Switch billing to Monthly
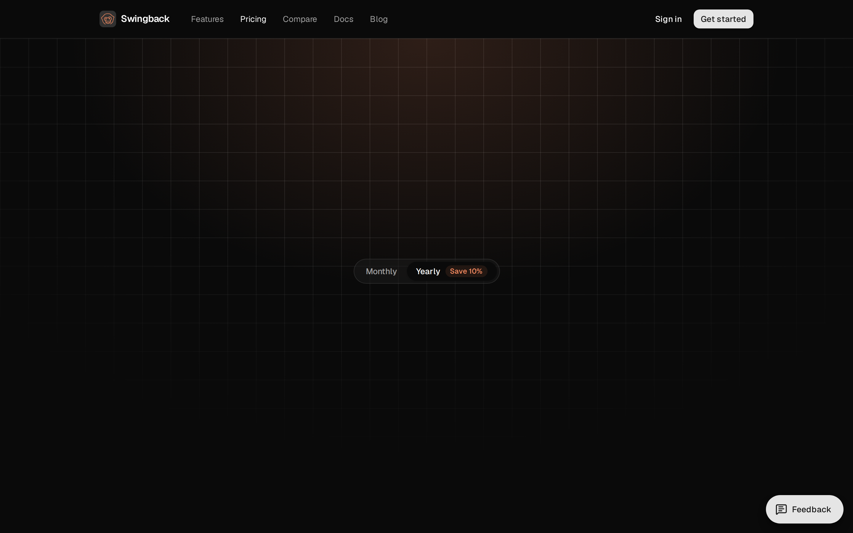The height and width of the screenshot is (533, 853). [x=381, y=271]
